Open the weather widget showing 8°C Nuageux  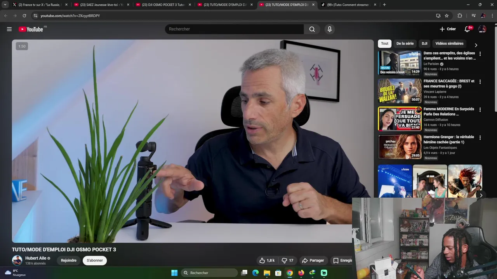(x=16, y=273)
